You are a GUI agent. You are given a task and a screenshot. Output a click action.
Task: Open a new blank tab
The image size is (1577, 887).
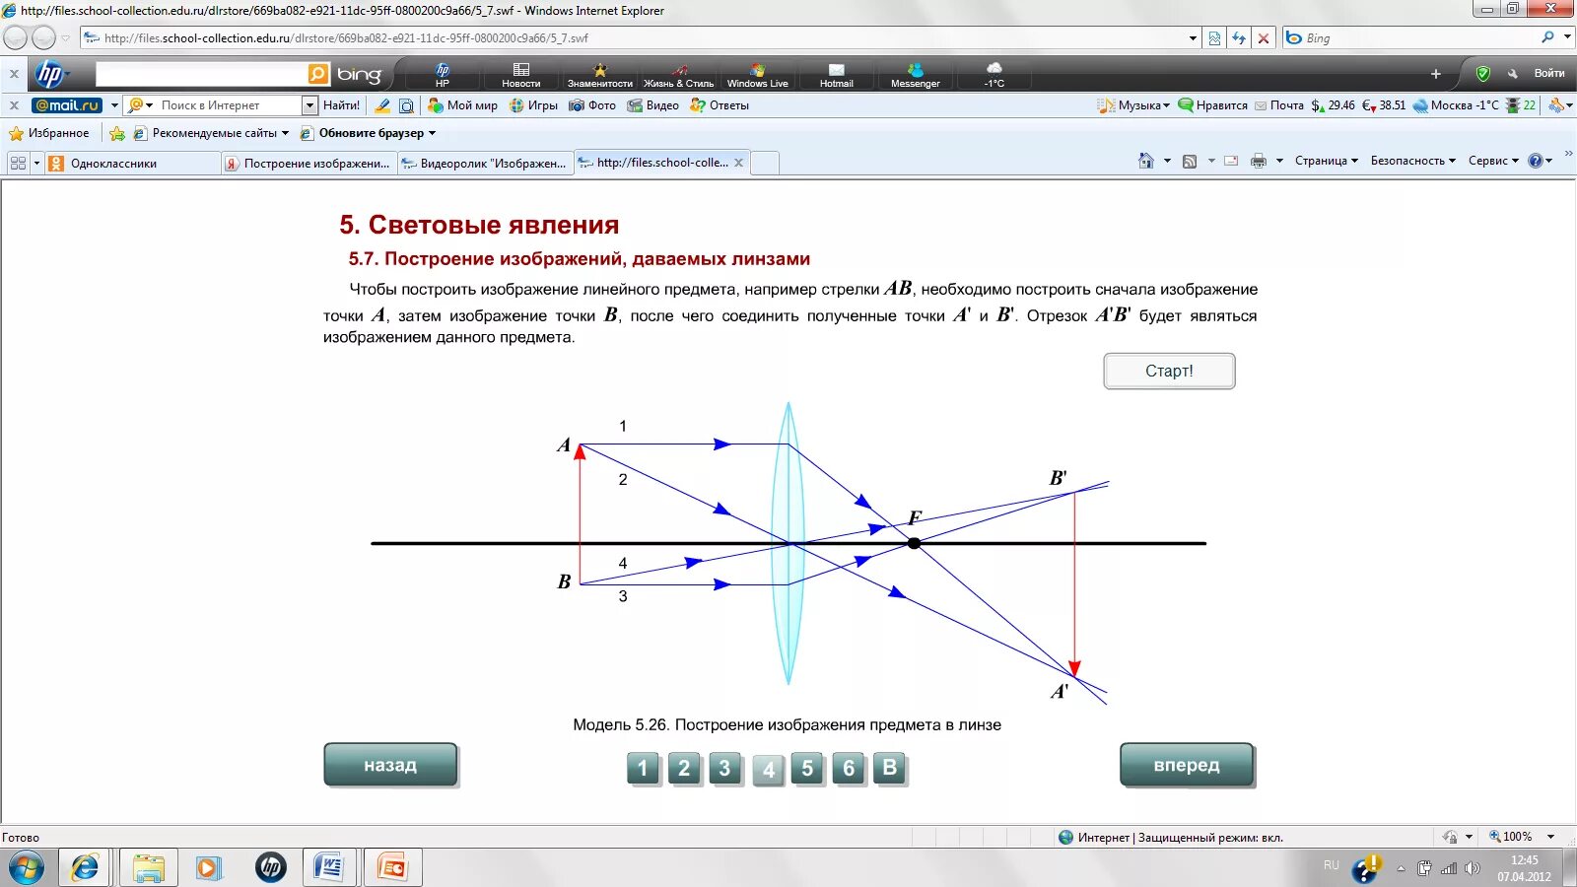pyautogui.click(x=765, y=164)
